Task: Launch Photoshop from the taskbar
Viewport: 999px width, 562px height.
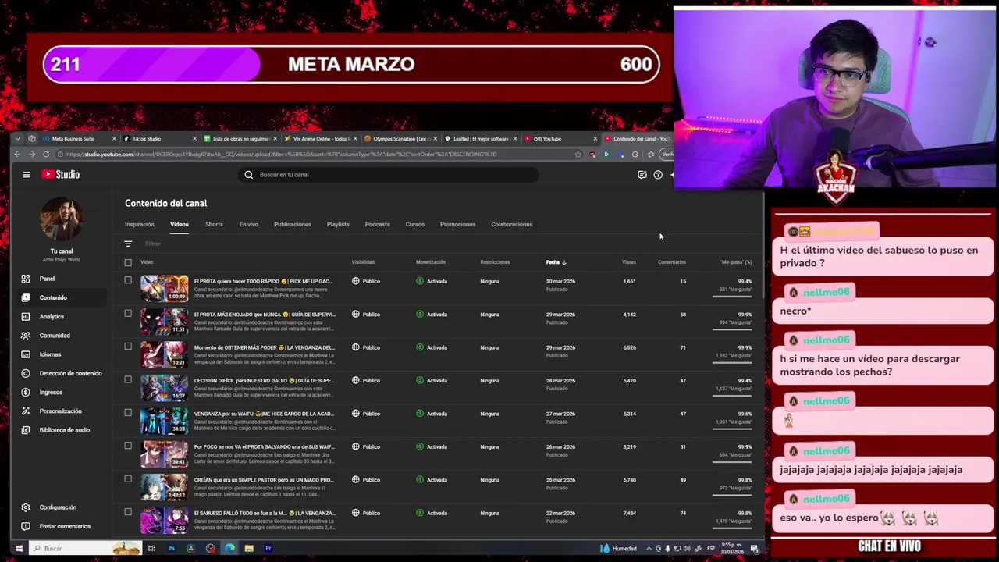Action: [172, 549]
